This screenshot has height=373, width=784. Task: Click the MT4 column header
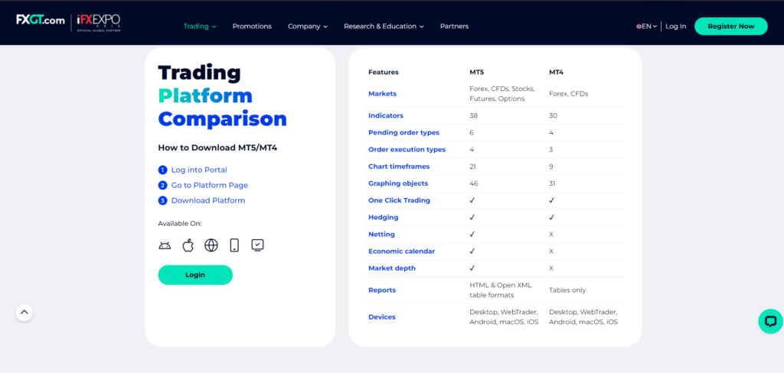click(556, 73)
